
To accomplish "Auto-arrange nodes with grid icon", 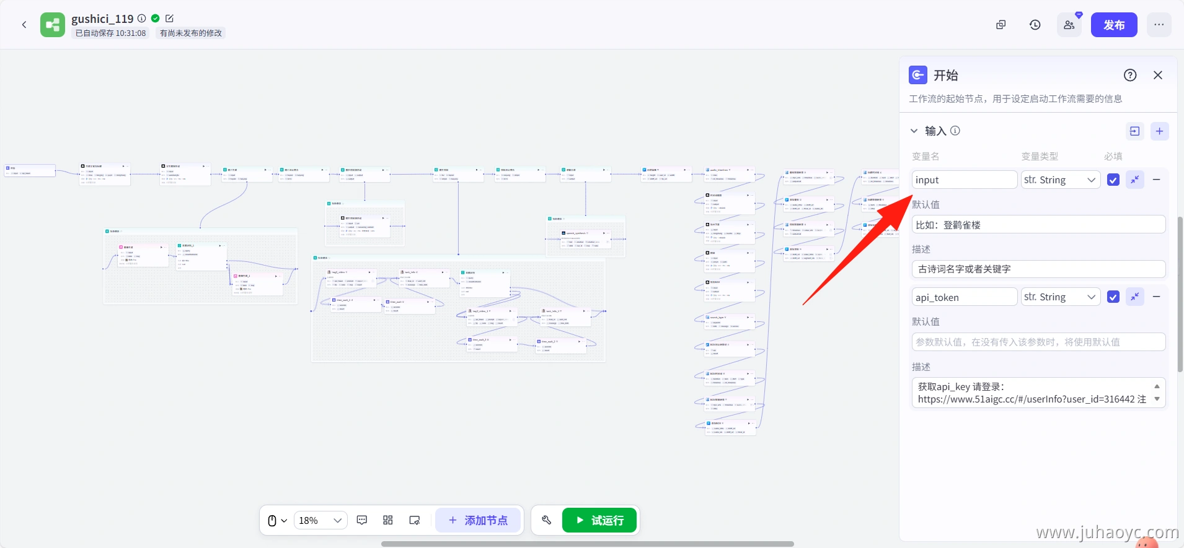I will pos(388,520).
